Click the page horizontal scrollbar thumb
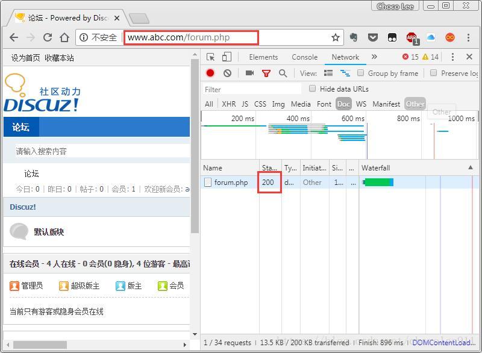The image size is (482, 353). click(40, 345)
